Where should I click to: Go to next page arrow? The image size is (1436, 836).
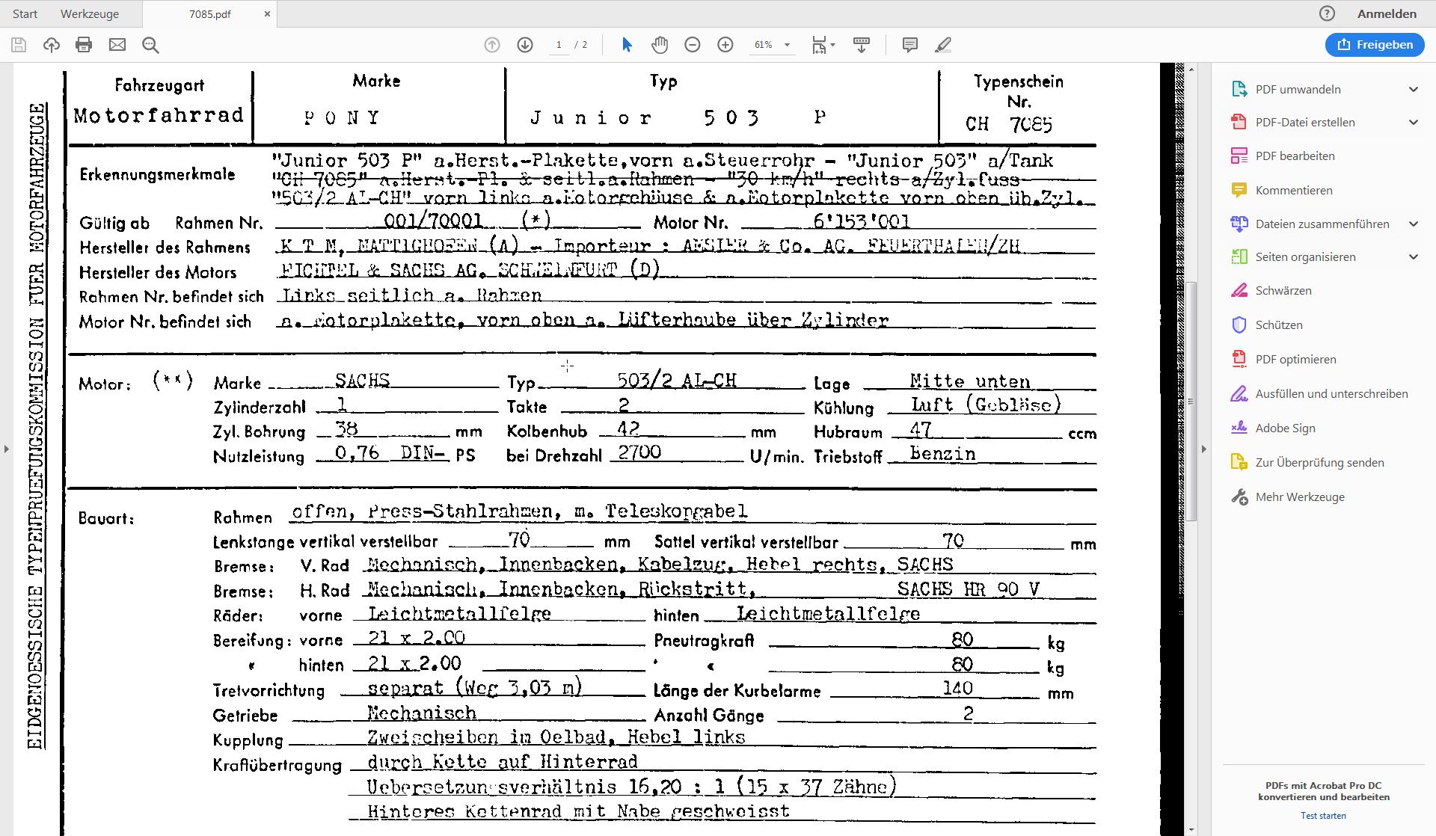525,45
